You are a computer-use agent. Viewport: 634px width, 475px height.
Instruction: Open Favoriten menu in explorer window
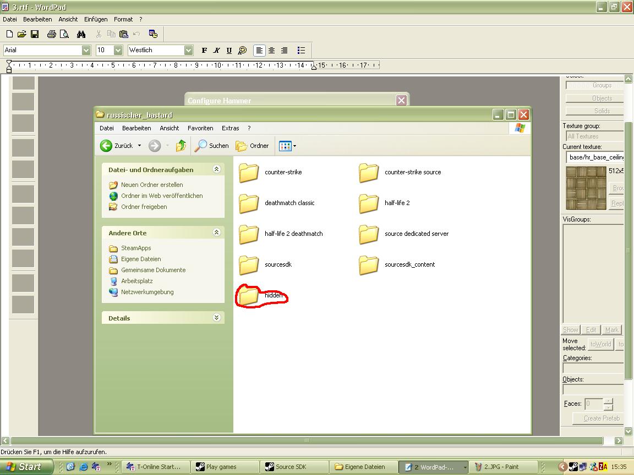click(x=200, y=128)
